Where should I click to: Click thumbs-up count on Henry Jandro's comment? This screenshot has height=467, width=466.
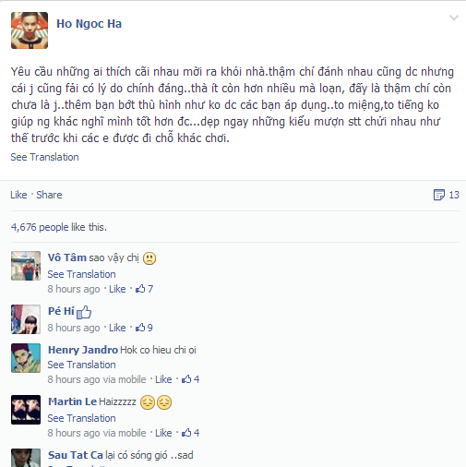190,379
